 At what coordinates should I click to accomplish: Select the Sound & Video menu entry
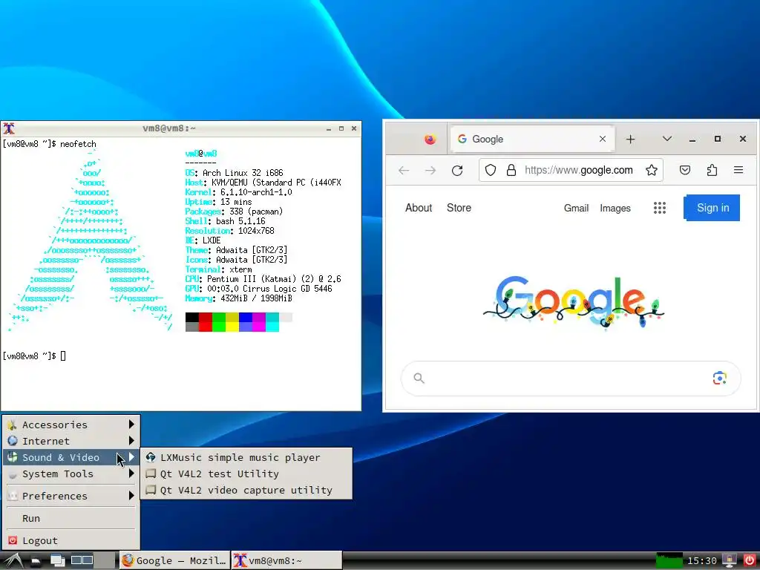[x=71, y=457]
